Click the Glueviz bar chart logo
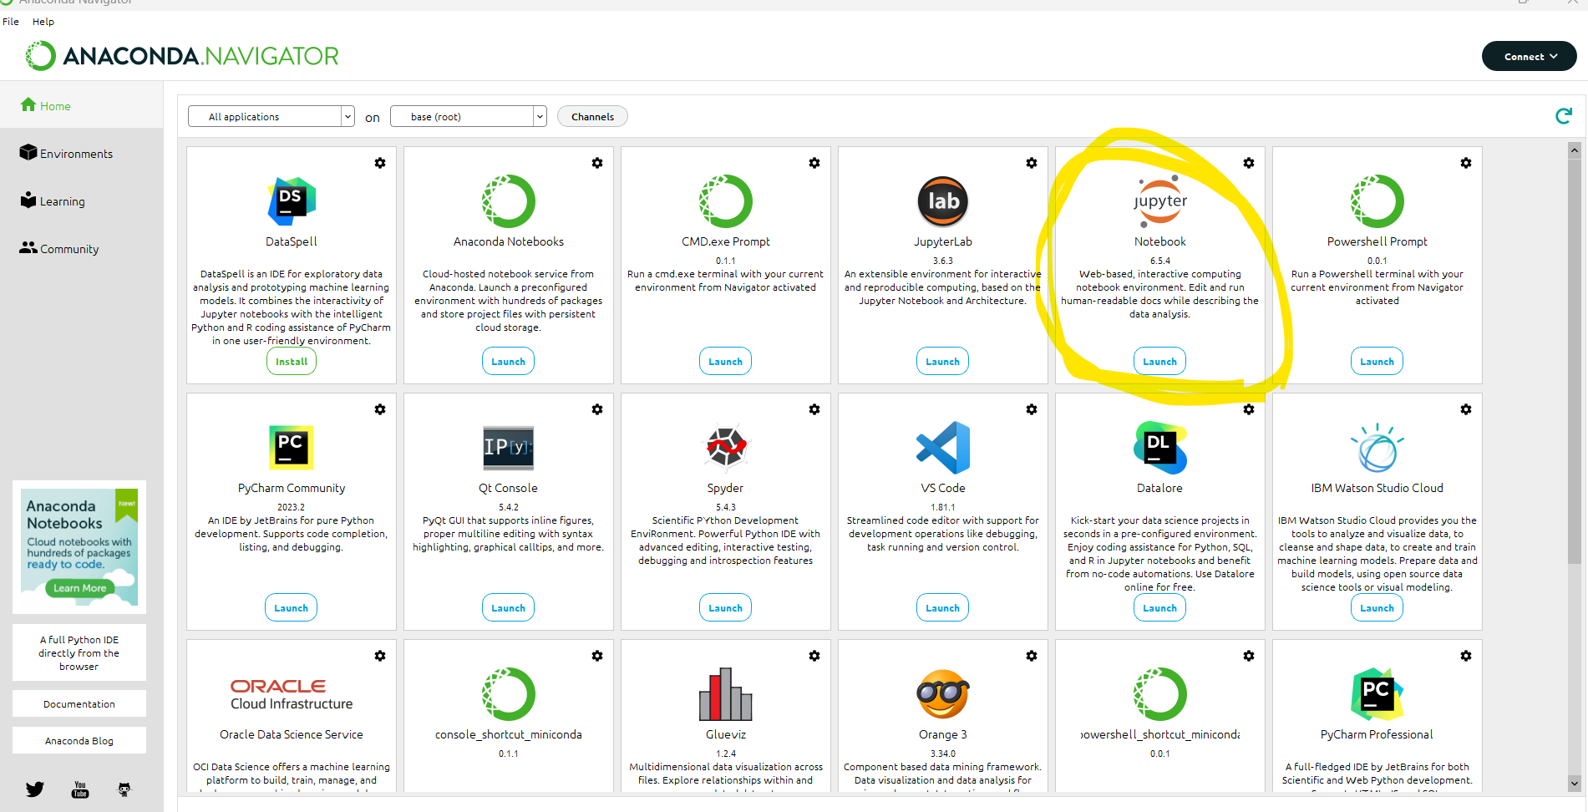 726,694
